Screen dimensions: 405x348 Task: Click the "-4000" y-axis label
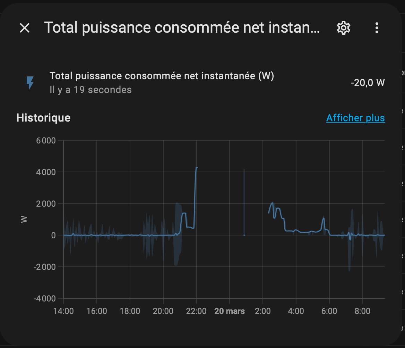(44, 299)
